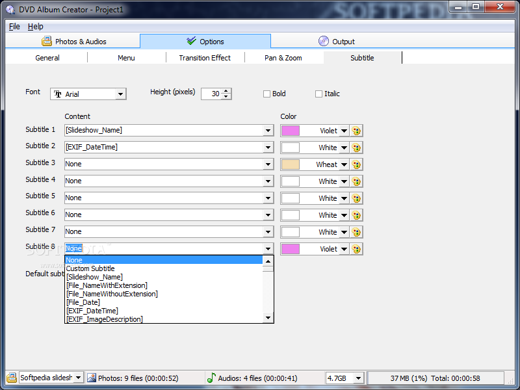Choose [EXIF_ImageDescription] from the list

(x=164, y=319)
